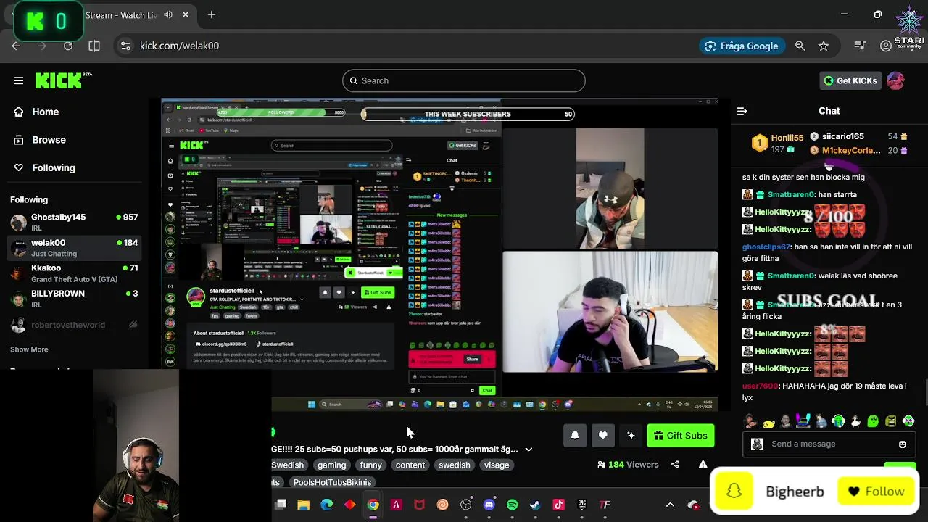928x522 pixels.
Task: Click ghostclips67 username in chat
Action: click(x=766, y=246)
